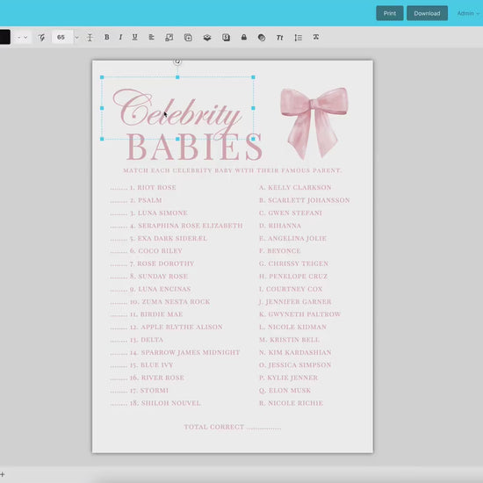Open the layers arrangement icon
Image resolution: width=483 pixels, height=483 pixels.
(207, 38)
